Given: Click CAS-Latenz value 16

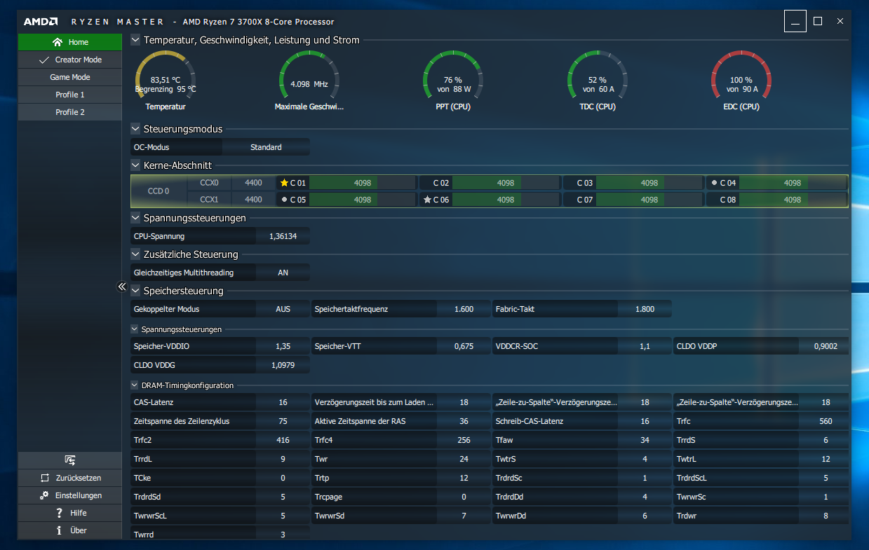Looking at the screenshot, I should [x=283, y=402].
